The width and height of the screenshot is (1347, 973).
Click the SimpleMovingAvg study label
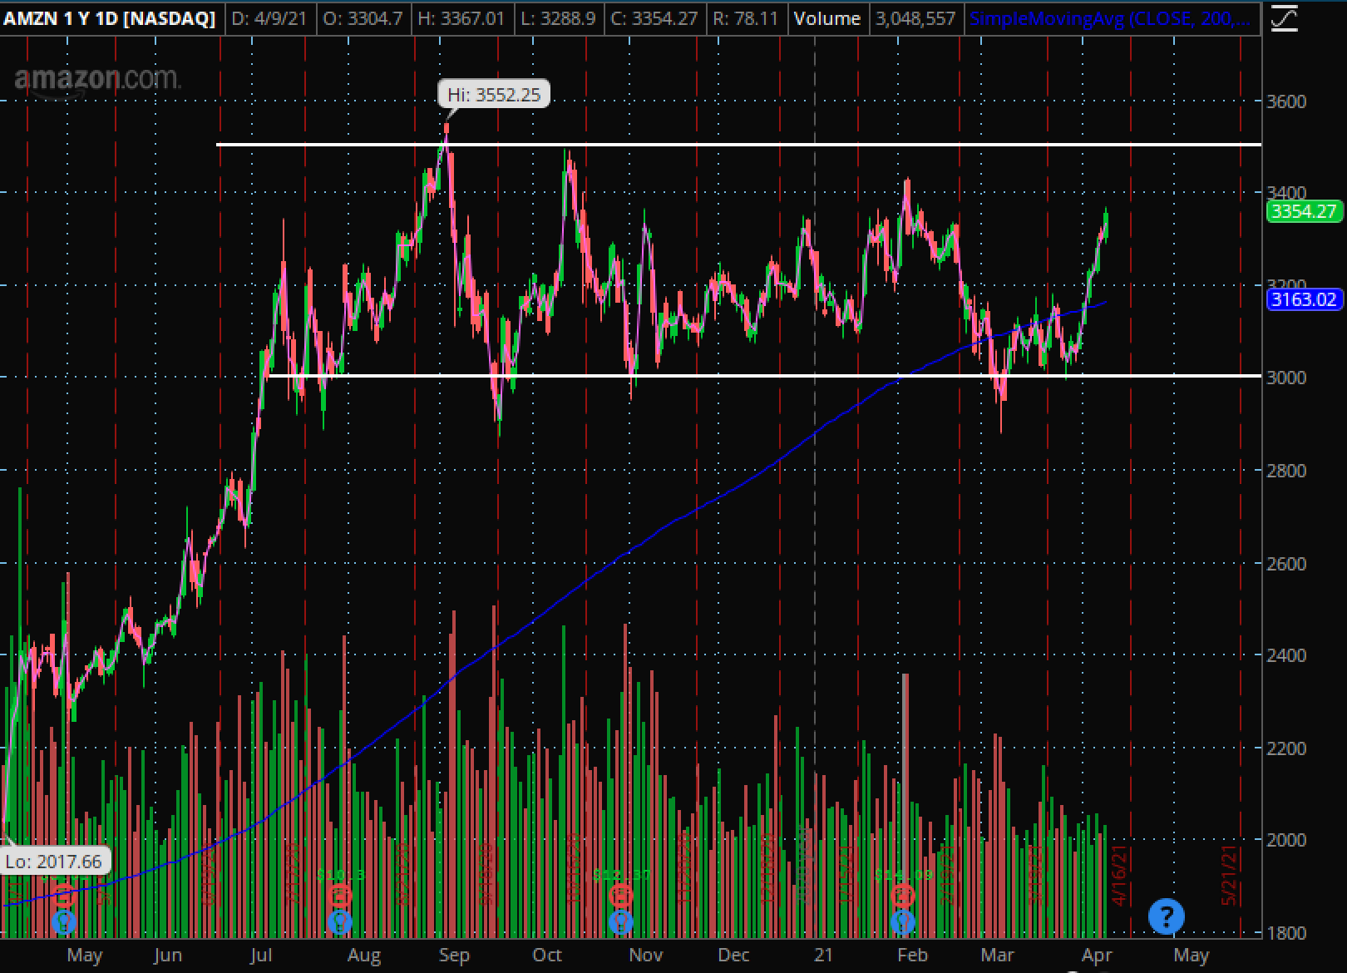click(x=1110, y=18)
